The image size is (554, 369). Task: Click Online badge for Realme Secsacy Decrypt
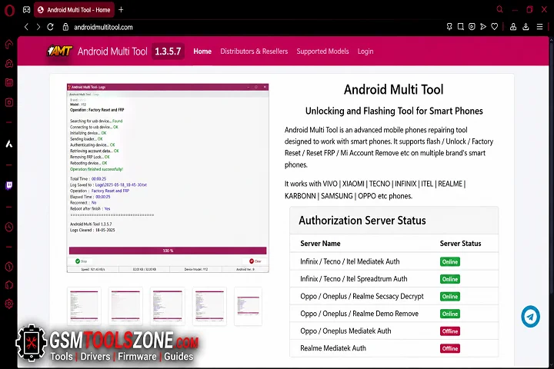point(450,296)
